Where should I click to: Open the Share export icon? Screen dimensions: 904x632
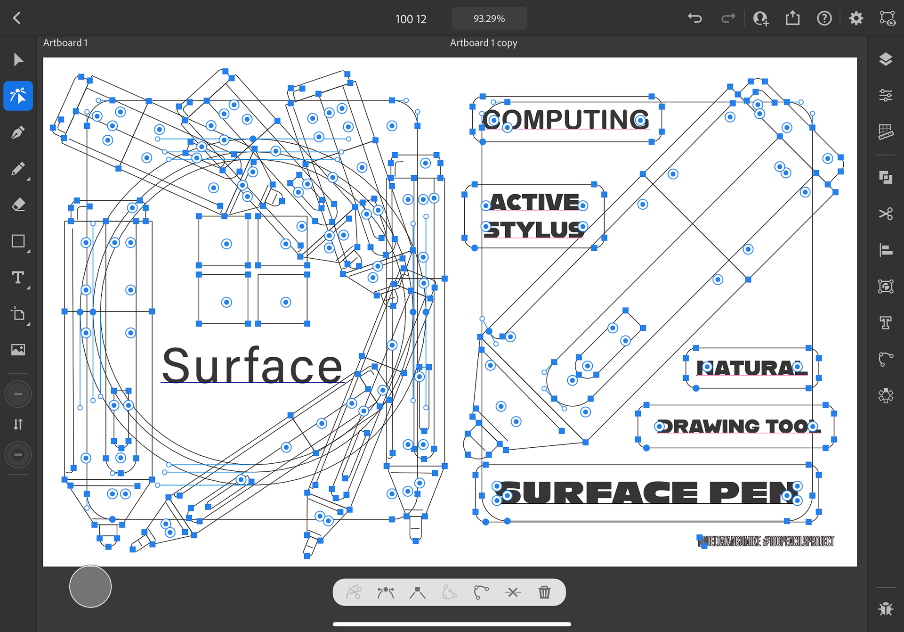point(792,18)
